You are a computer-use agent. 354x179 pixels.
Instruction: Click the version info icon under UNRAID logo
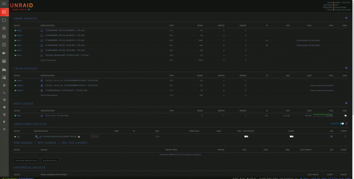(29, 10)
